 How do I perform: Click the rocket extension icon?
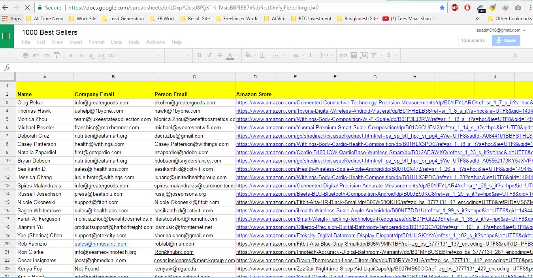493,8
